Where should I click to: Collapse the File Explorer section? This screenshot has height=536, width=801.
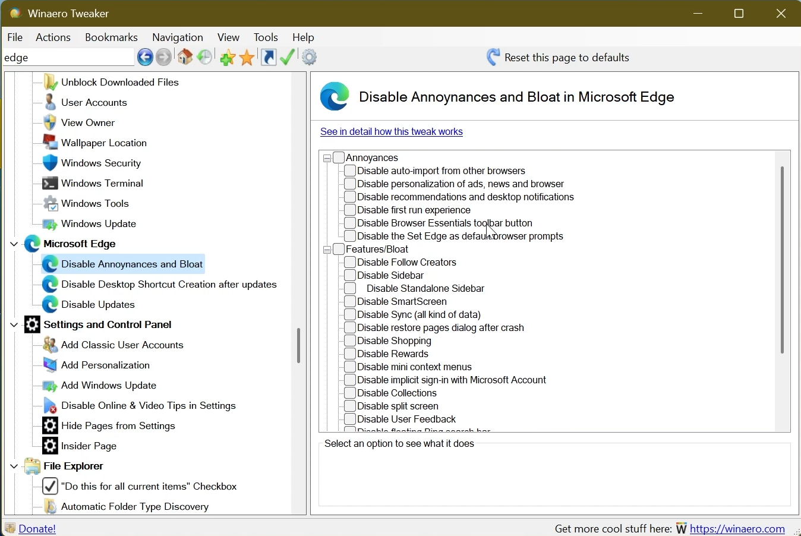[x=13, y=466]
